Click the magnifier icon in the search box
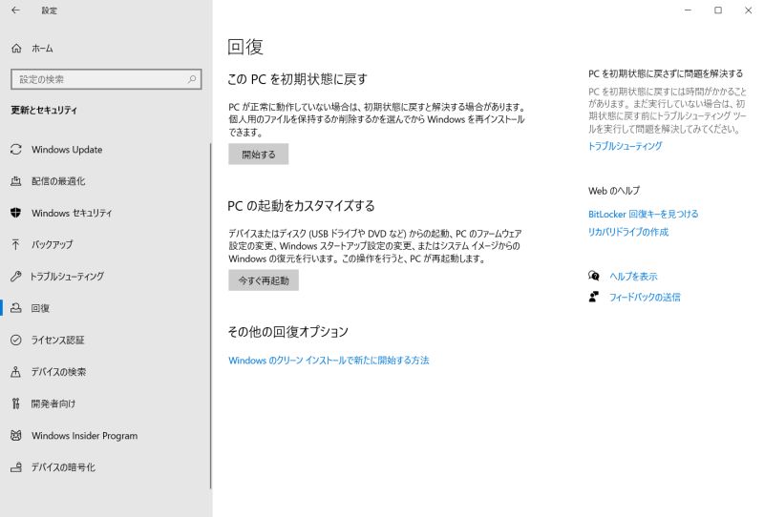This screenshot has height=517, width=764. [192, 79]
